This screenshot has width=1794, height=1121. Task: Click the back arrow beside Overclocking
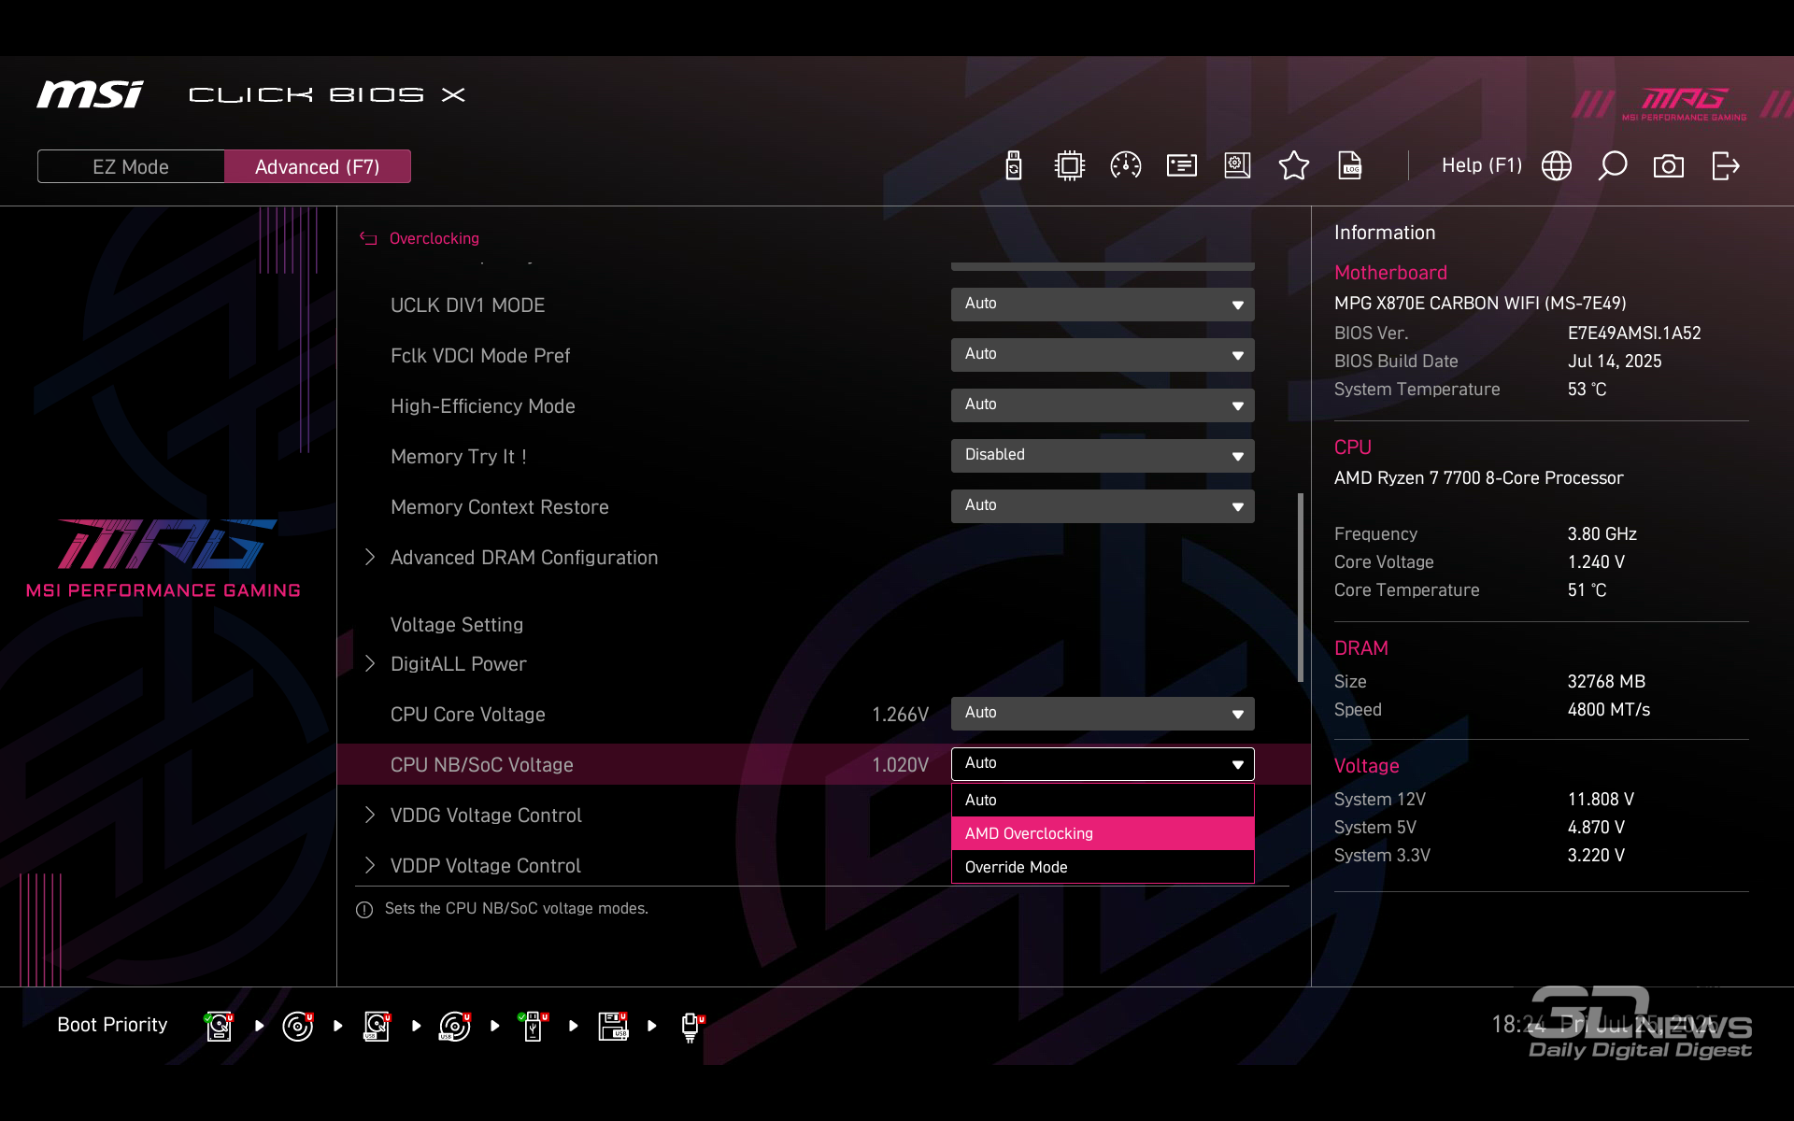tap(368, 238)
